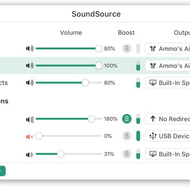Unmute the red muted speaker icon at 0%
The height and width of the screenshot is (190, 190).
coord(29,137)
